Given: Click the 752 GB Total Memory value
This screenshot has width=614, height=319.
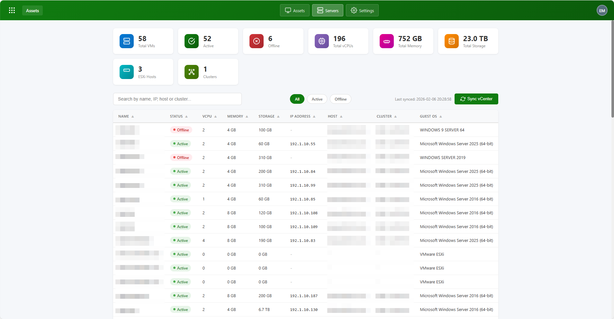Looking at the screenshot, I should click(410, 39).
